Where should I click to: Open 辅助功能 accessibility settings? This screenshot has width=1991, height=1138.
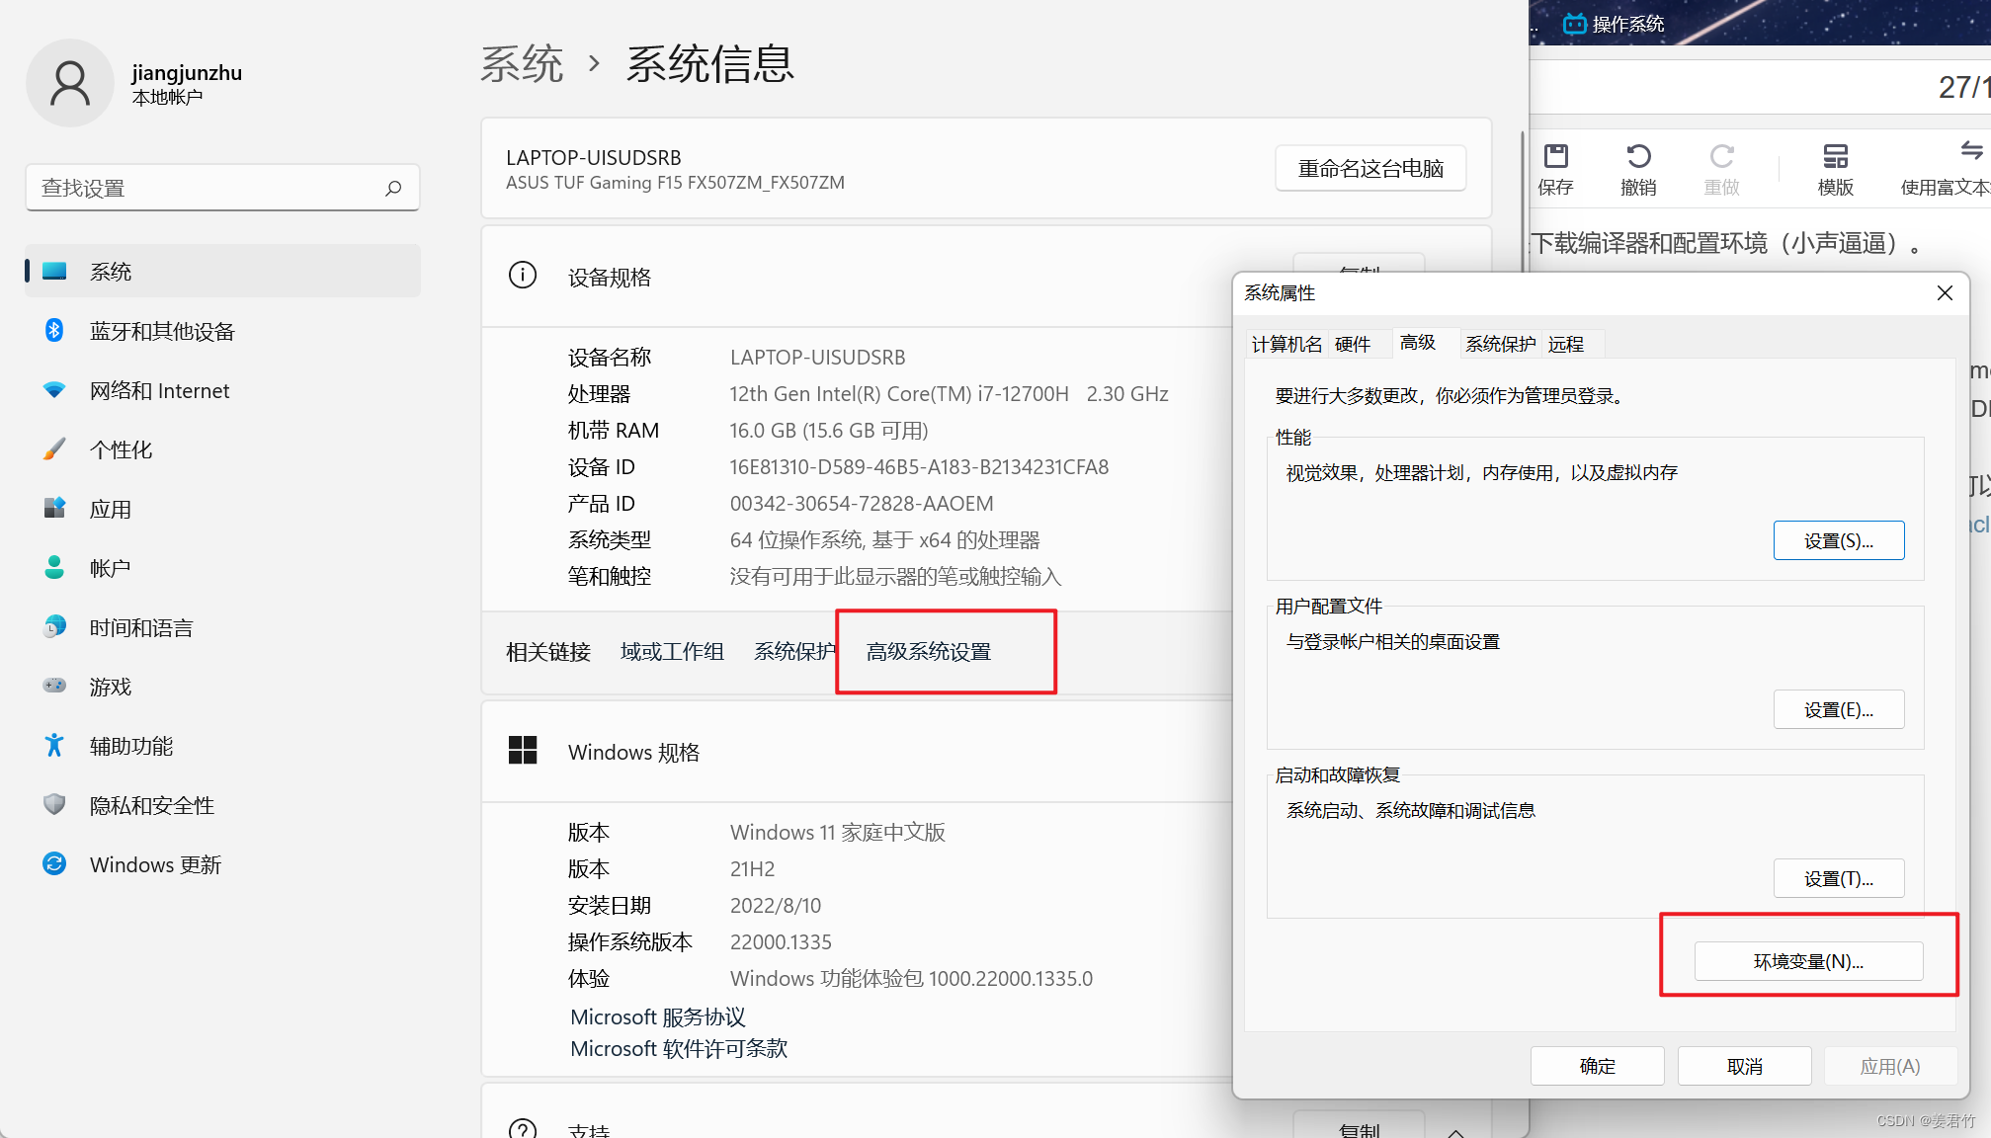click(x=130, y=747)
